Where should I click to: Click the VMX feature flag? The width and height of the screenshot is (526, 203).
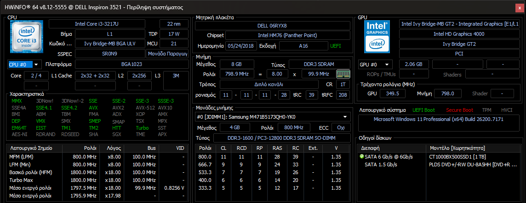pos(40,121)
